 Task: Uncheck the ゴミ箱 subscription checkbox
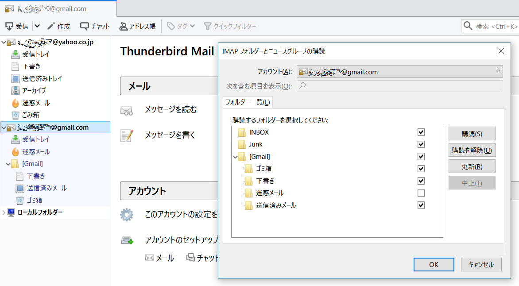point(421,169)
